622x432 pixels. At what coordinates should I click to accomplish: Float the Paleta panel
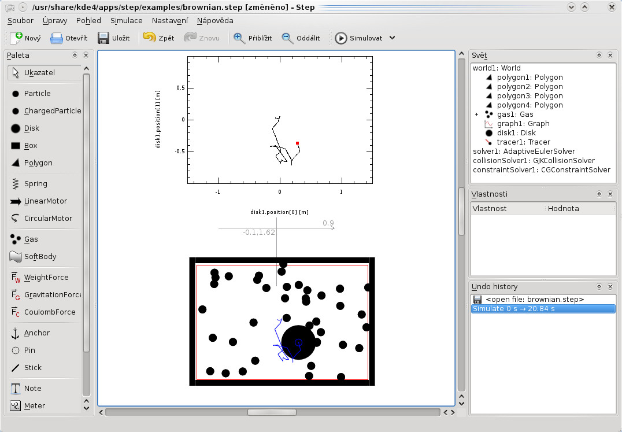point(75,56)
